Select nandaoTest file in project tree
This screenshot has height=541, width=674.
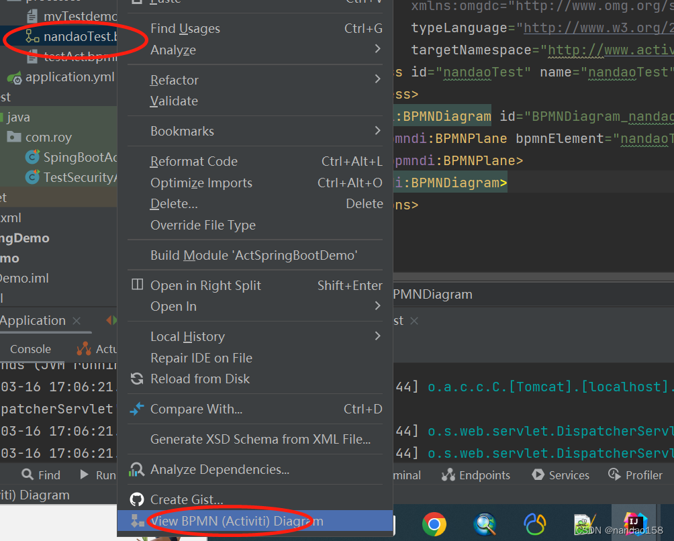[81, 36]
